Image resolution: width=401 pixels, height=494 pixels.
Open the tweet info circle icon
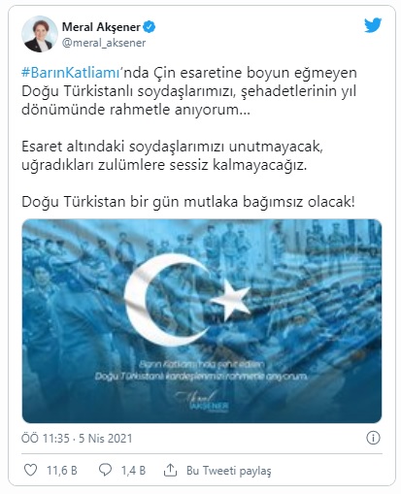point(373,438)
